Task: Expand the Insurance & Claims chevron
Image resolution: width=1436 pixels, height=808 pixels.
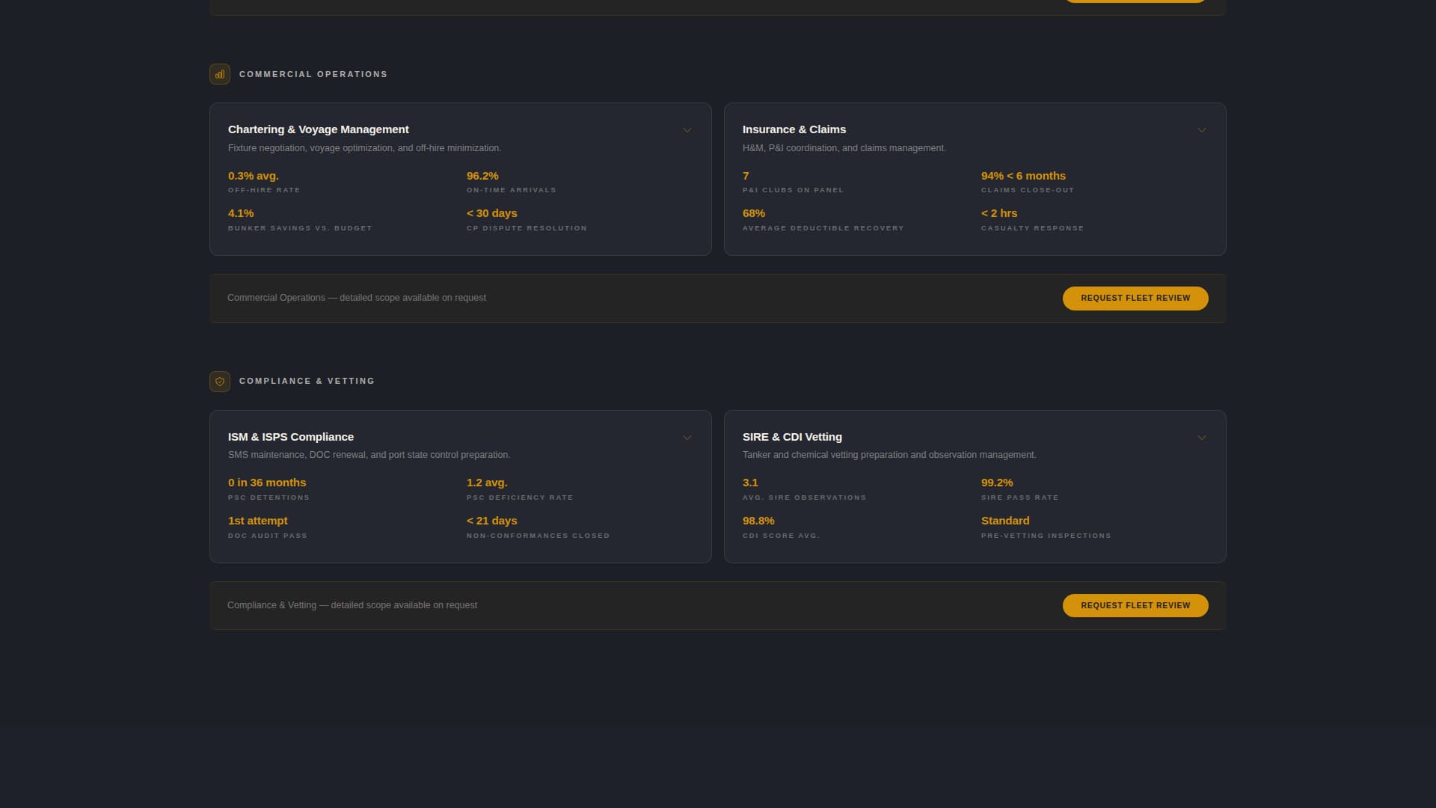Action: pos(1201,130)
